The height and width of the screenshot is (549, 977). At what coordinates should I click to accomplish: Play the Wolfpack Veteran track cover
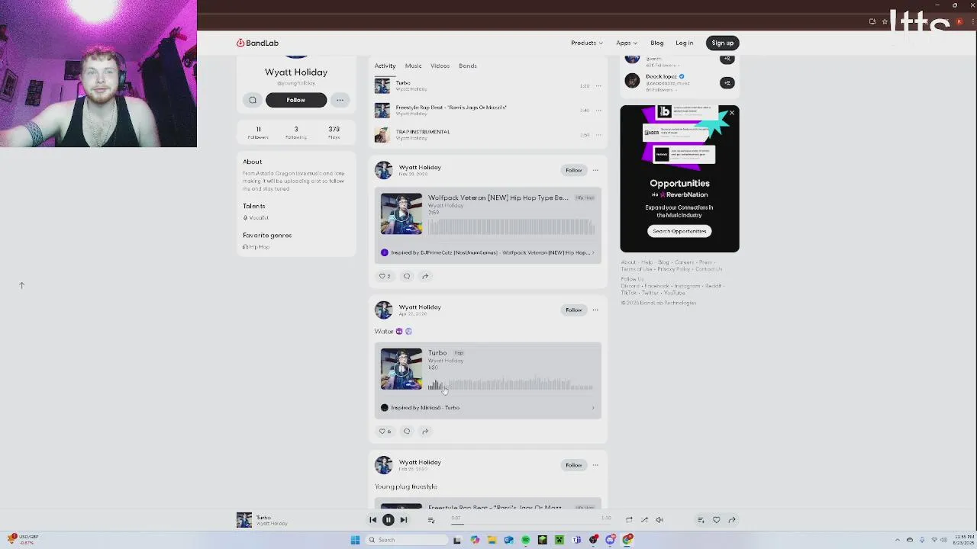pos(401,214)
